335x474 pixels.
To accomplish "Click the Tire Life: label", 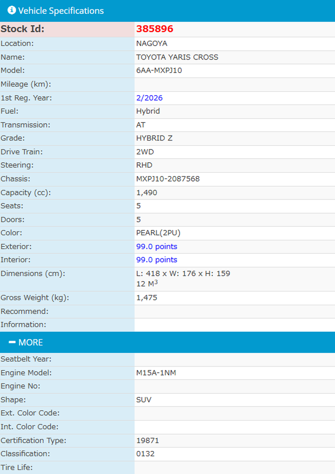I will tap(17, 467).
